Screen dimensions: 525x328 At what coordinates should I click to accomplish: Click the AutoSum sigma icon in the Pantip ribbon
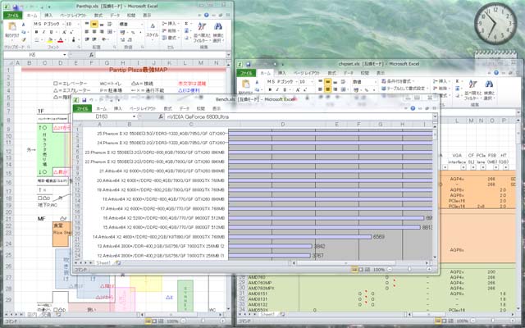186,24
